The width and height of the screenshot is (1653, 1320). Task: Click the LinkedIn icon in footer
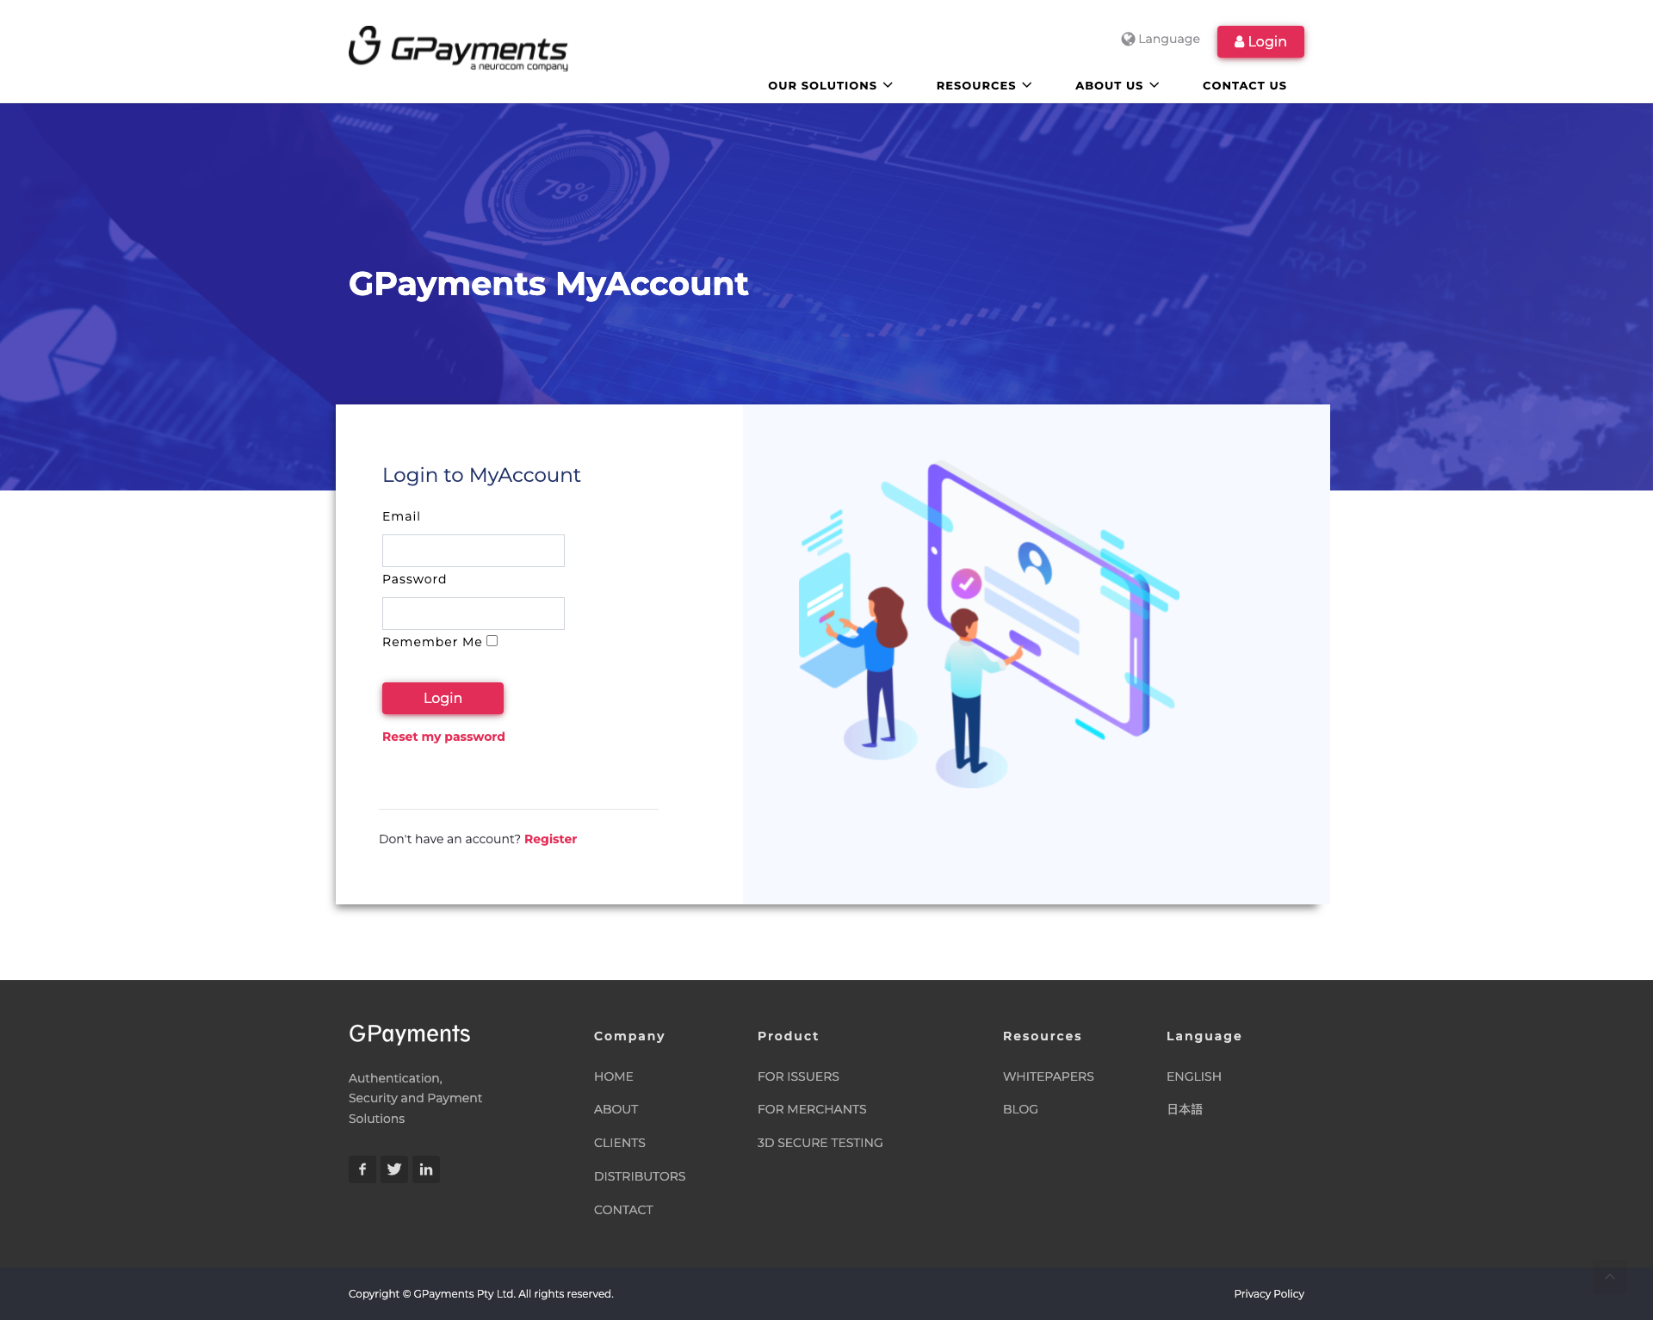[425, 1169]
